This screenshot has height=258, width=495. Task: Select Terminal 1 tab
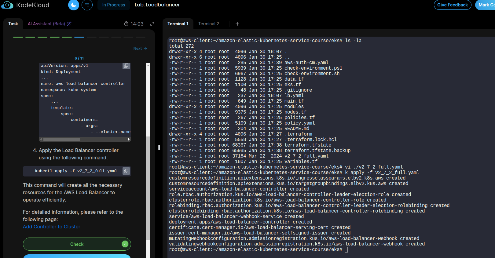click(x=178, y=24)
